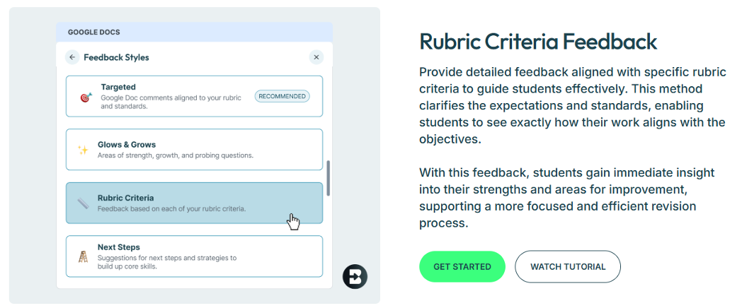Close the Feedback Styles panel
The image size is (742, 308).
[316, 57]
